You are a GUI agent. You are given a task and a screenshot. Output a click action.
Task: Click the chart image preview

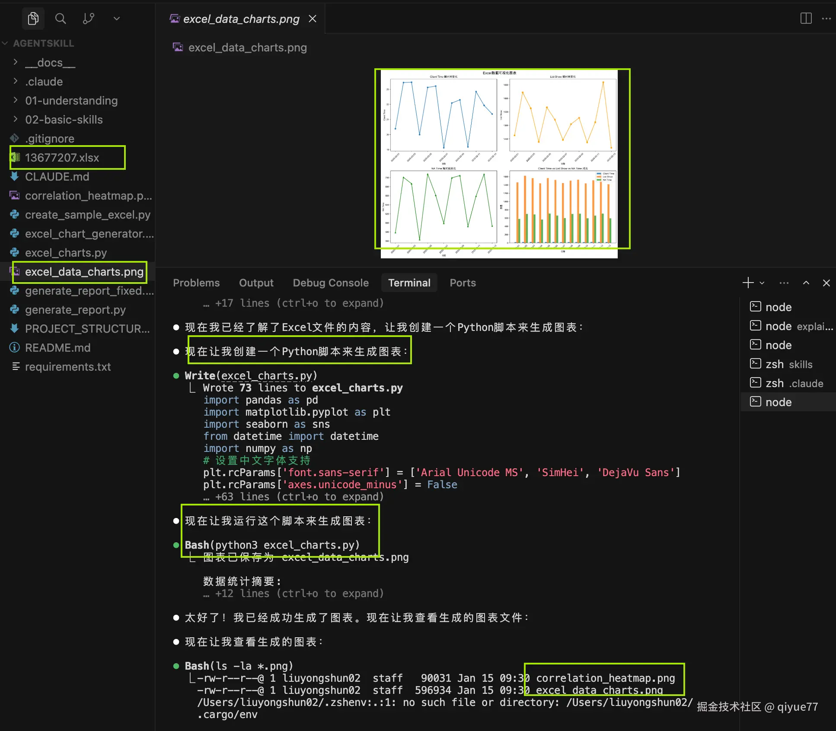[499, 163]
